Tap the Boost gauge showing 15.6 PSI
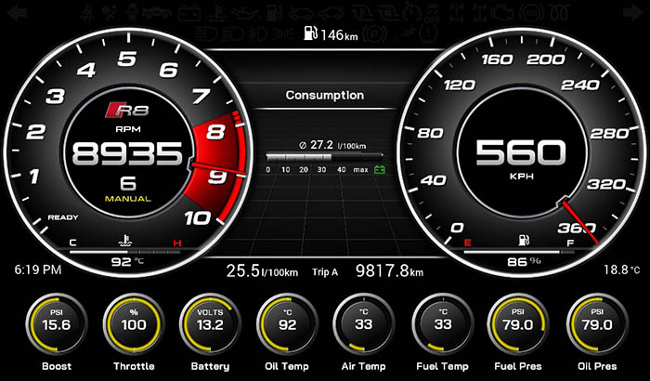 pos(57,324)
